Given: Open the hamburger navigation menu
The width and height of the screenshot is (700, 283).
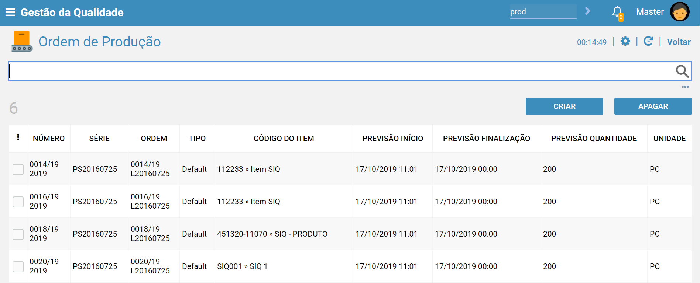Looking at the screenshot, I should [x=10, y=13].
